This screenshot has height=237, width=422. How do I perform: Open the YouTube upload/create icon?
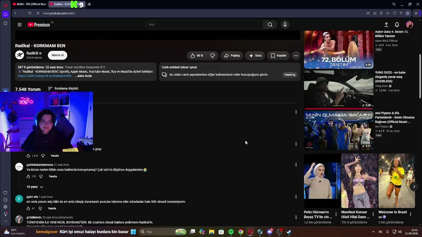[x=386, y=25]
